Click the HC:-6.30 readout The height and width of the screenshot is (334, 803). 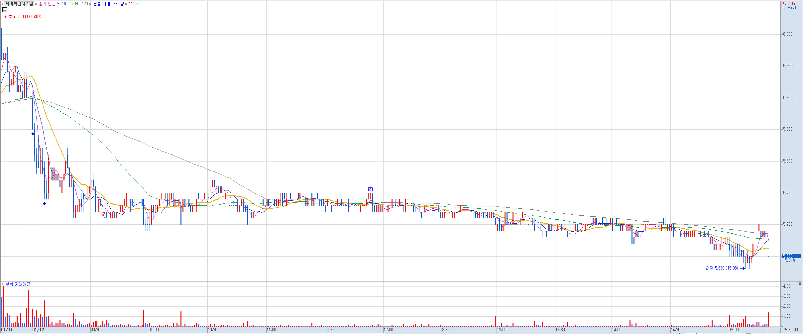[789, 8]
